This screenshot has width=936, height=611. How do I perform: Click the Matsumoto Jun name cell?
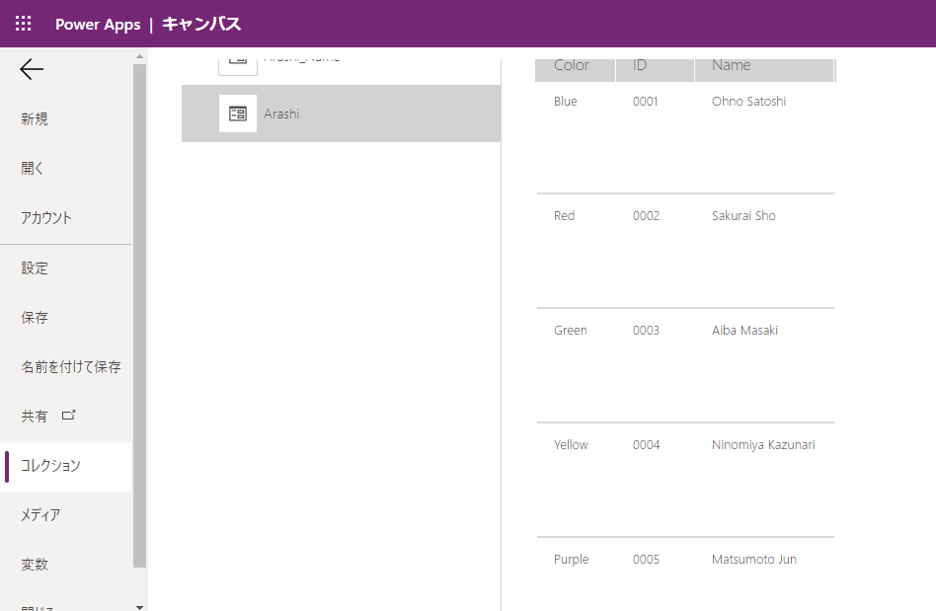point(754,560)
